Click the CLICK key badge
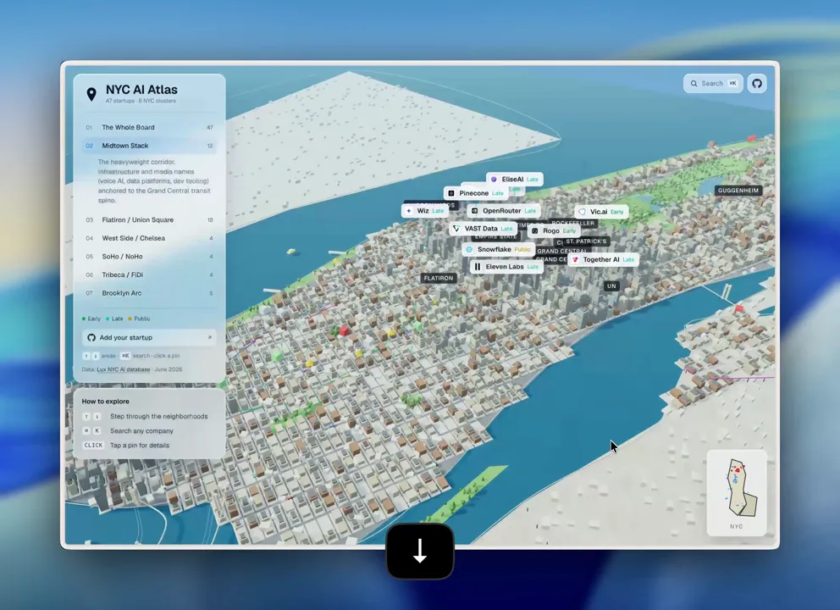 pos(93,446)
